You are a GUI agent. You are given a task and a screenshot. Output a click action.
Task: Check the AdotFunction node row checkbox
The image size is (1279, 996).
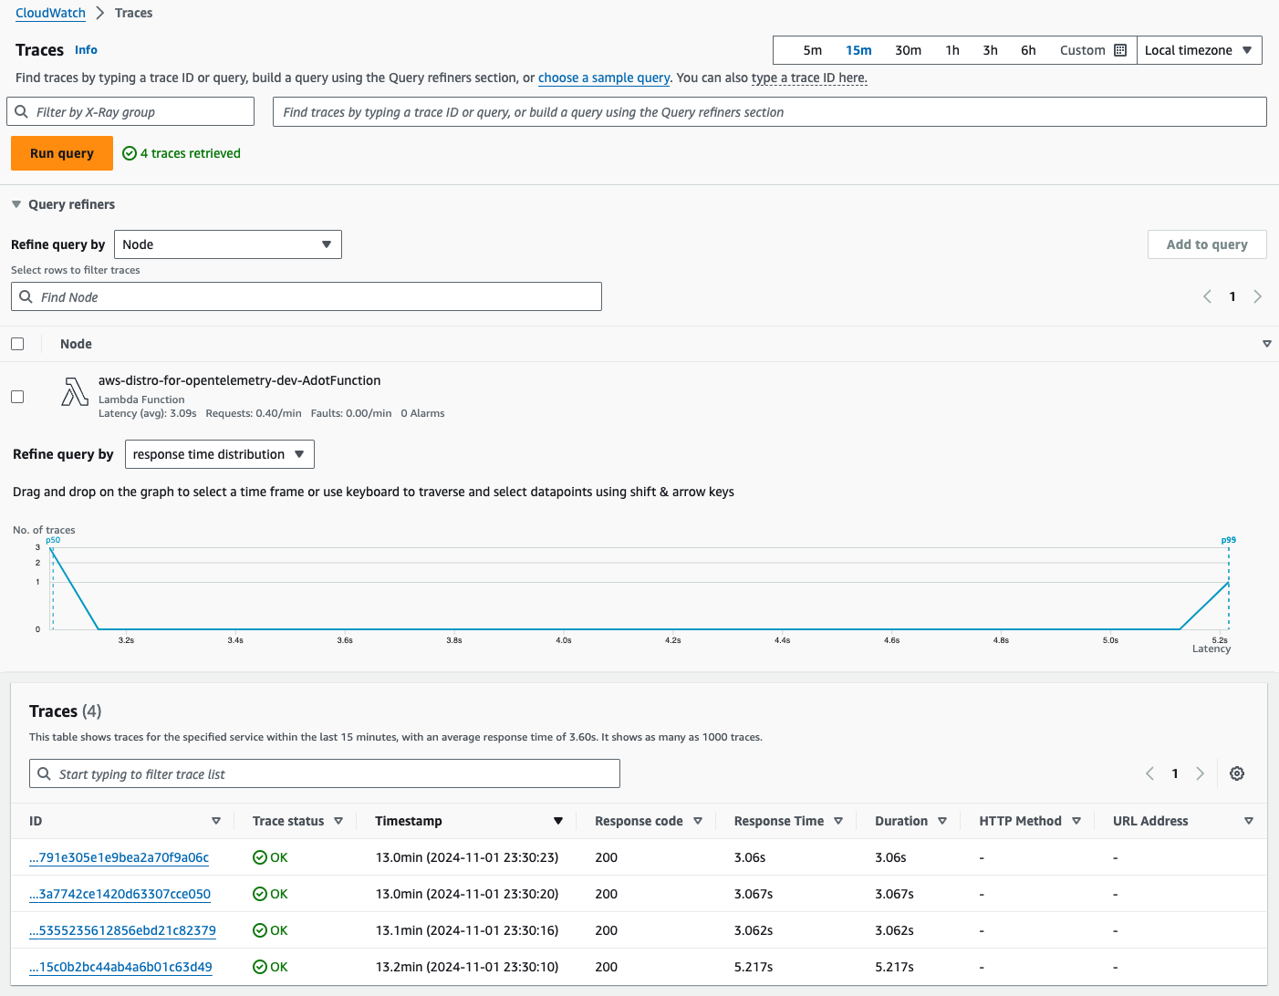[x=17, y=397]
